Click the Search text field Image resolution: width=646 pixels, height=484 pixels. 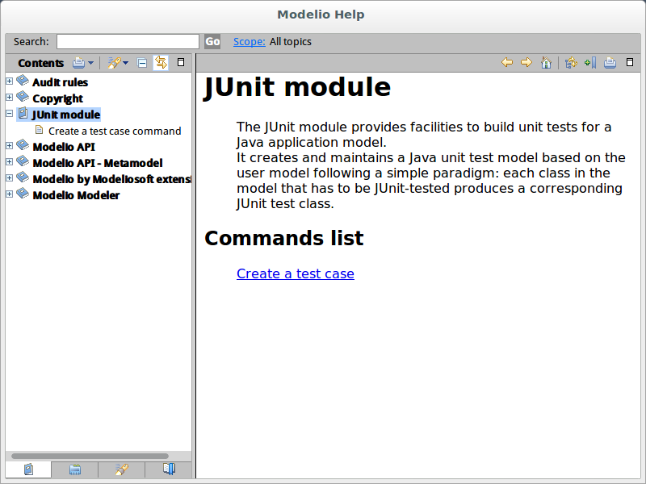click(x=128, y=42)
